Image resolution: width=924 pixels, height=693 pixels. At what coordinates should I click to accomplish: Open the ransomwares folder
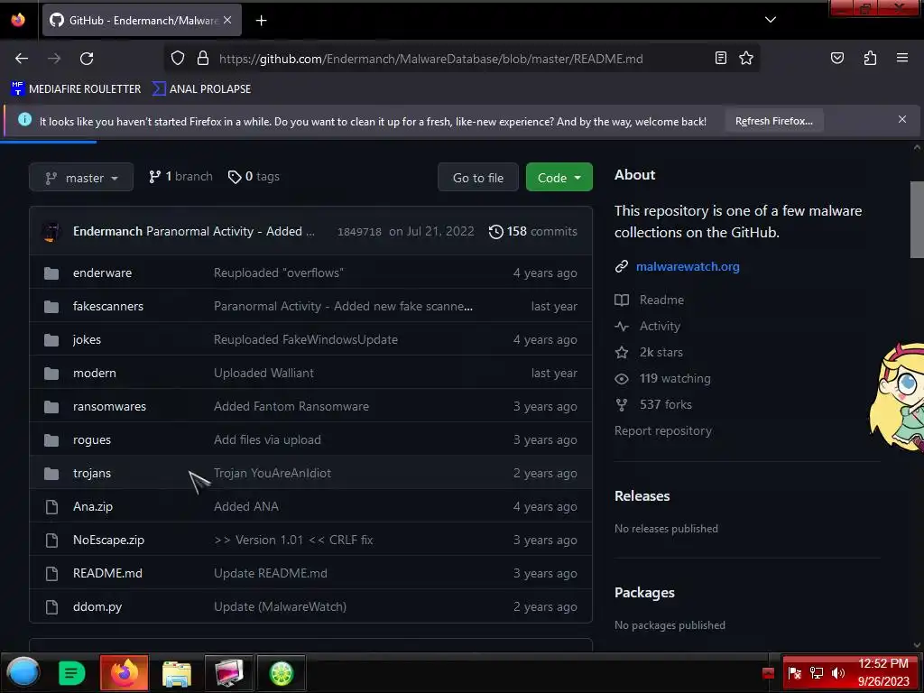click(109, 406)
